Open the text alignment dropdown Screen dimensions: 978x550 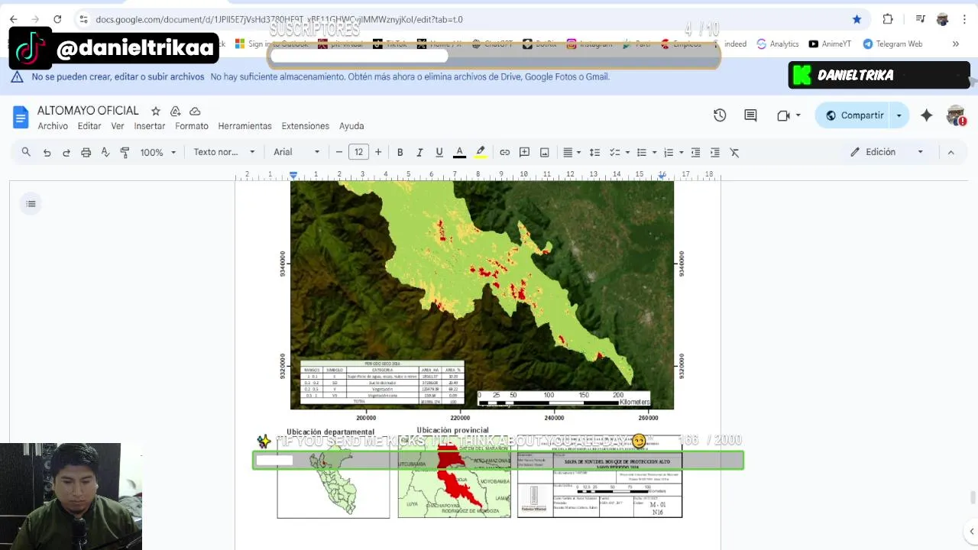click(x=572, y=152)
